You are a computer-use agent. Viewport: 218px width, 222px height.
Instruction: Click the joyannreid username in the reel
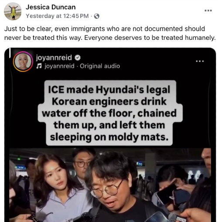coord(54,57)
